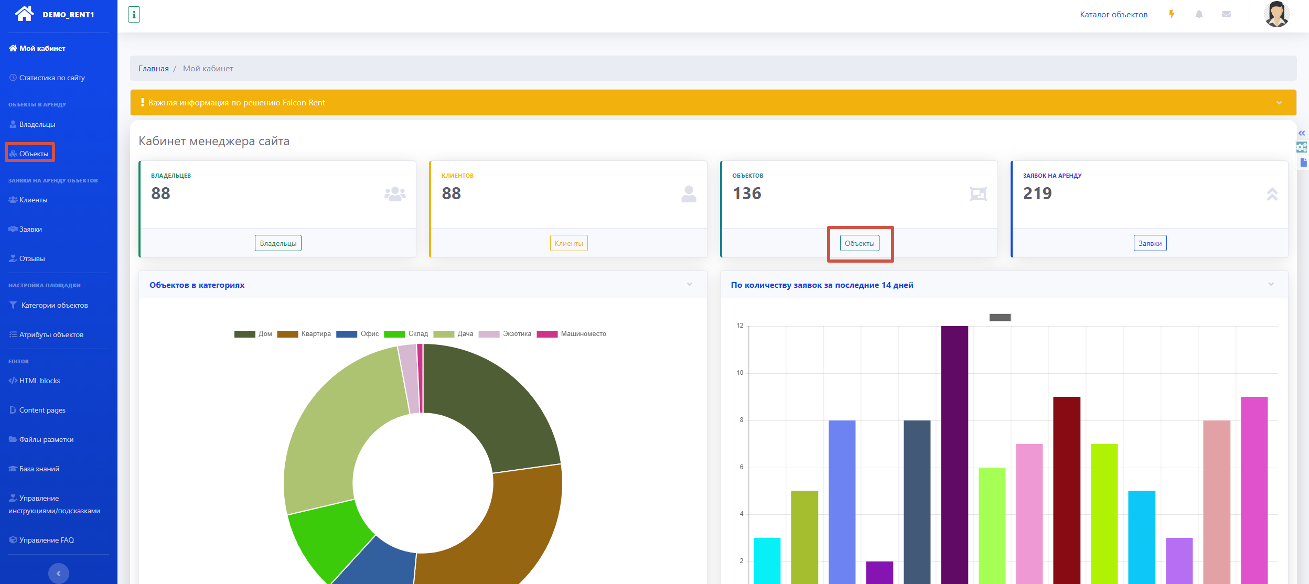Collapse the Объектов в категориях panel
The height and width of the screenshot is (584, 1309).
(690, 284)
